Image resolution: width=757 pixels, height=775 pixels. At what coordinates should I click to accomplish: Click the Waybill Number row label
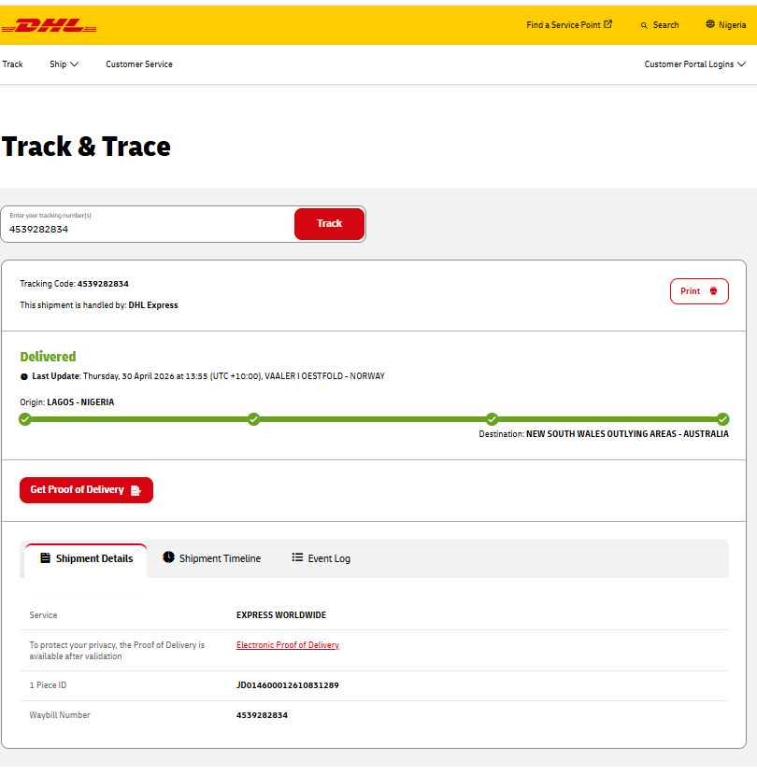(x=60, y=715)
